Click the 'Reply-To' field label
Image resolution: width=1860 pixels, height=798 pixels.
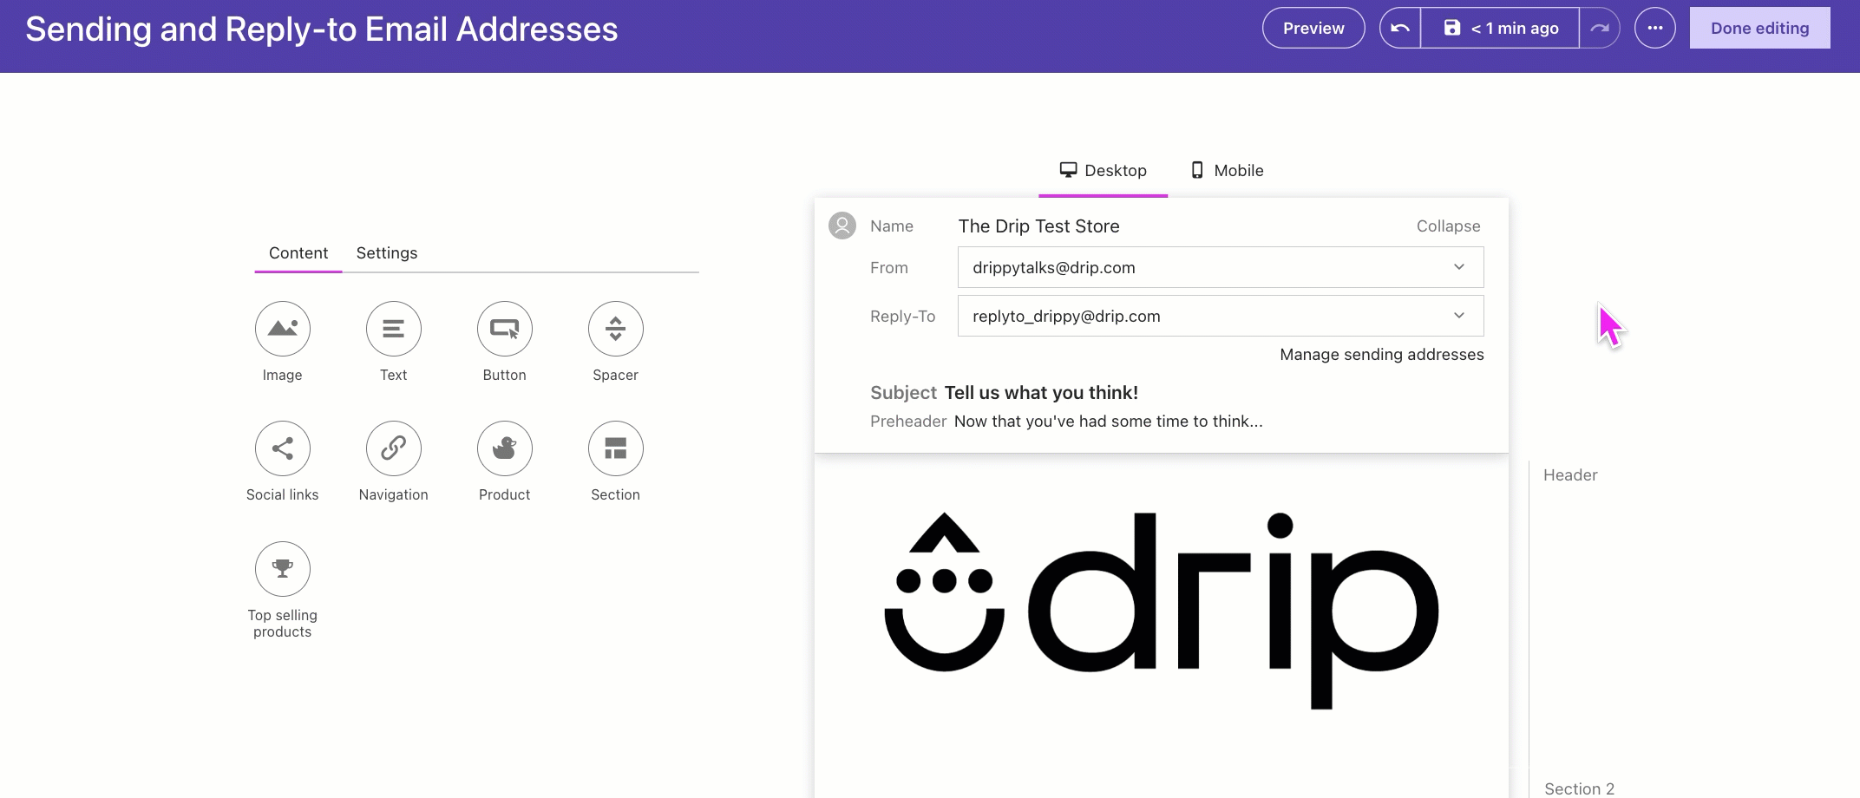click(x=902, y=316)
